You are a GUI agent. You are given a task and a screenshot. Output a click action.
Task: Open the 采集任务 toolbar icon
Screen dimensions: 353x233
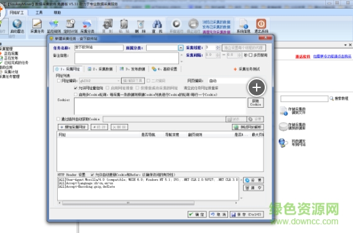pos(37,24)
